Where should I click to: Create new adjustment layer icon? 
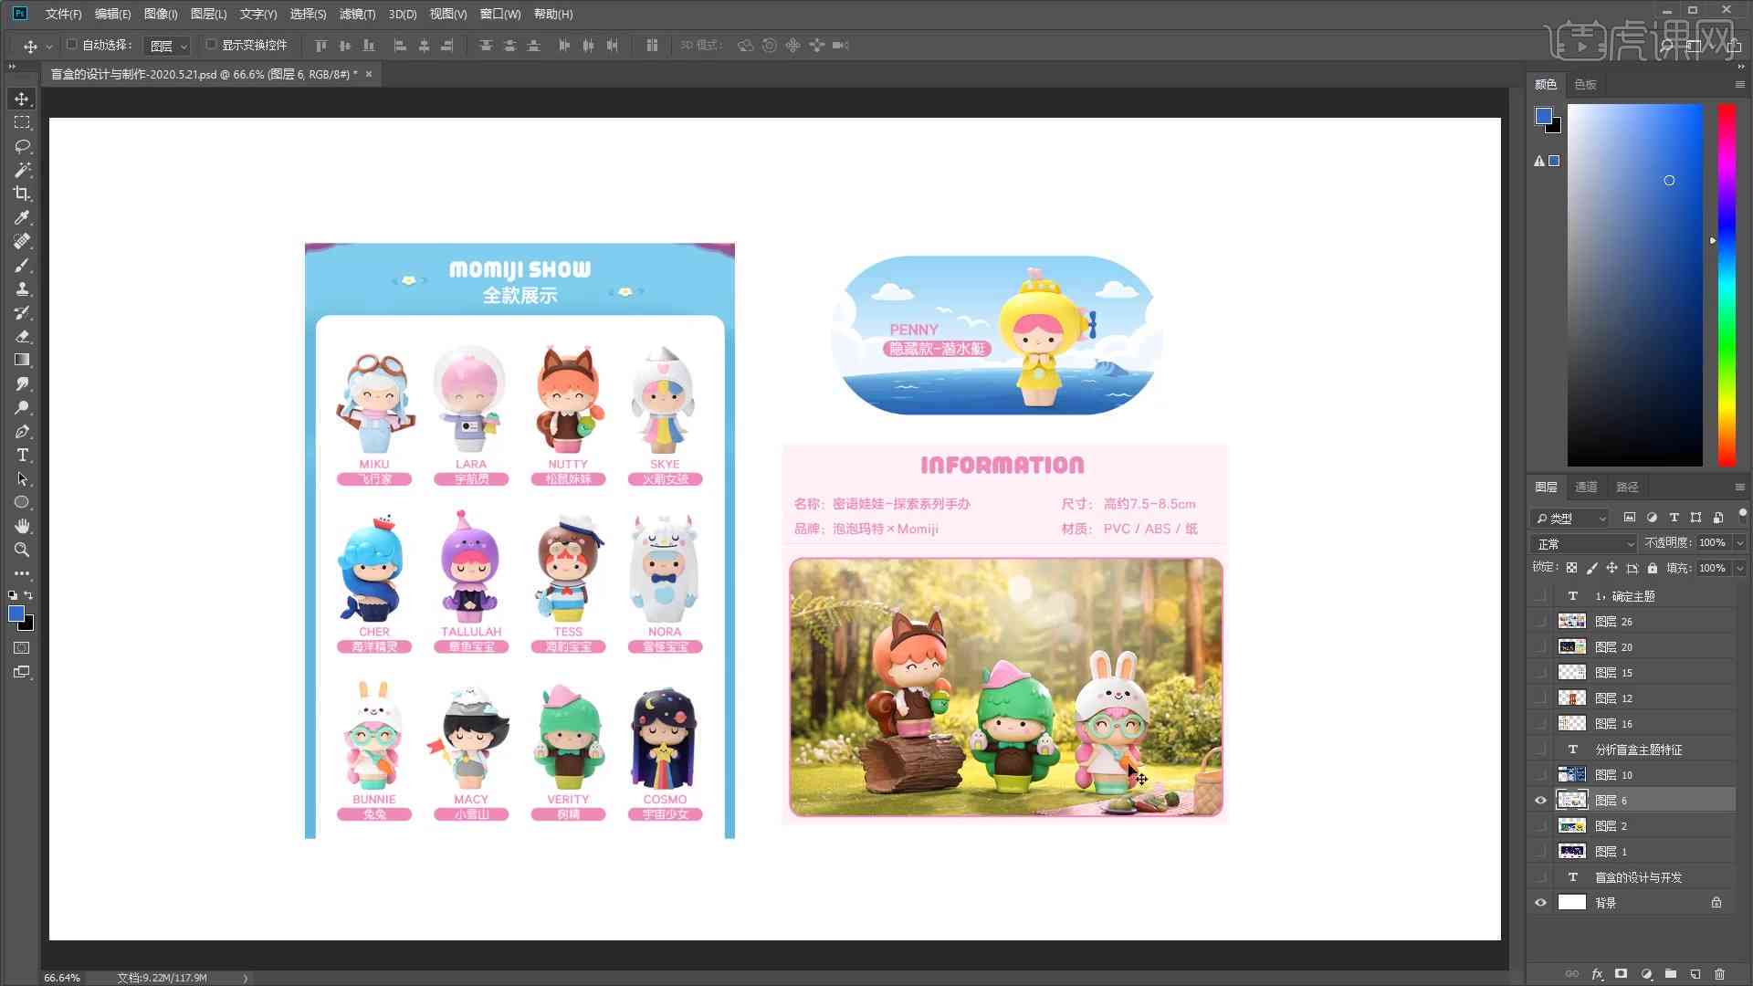[1646, 974]
